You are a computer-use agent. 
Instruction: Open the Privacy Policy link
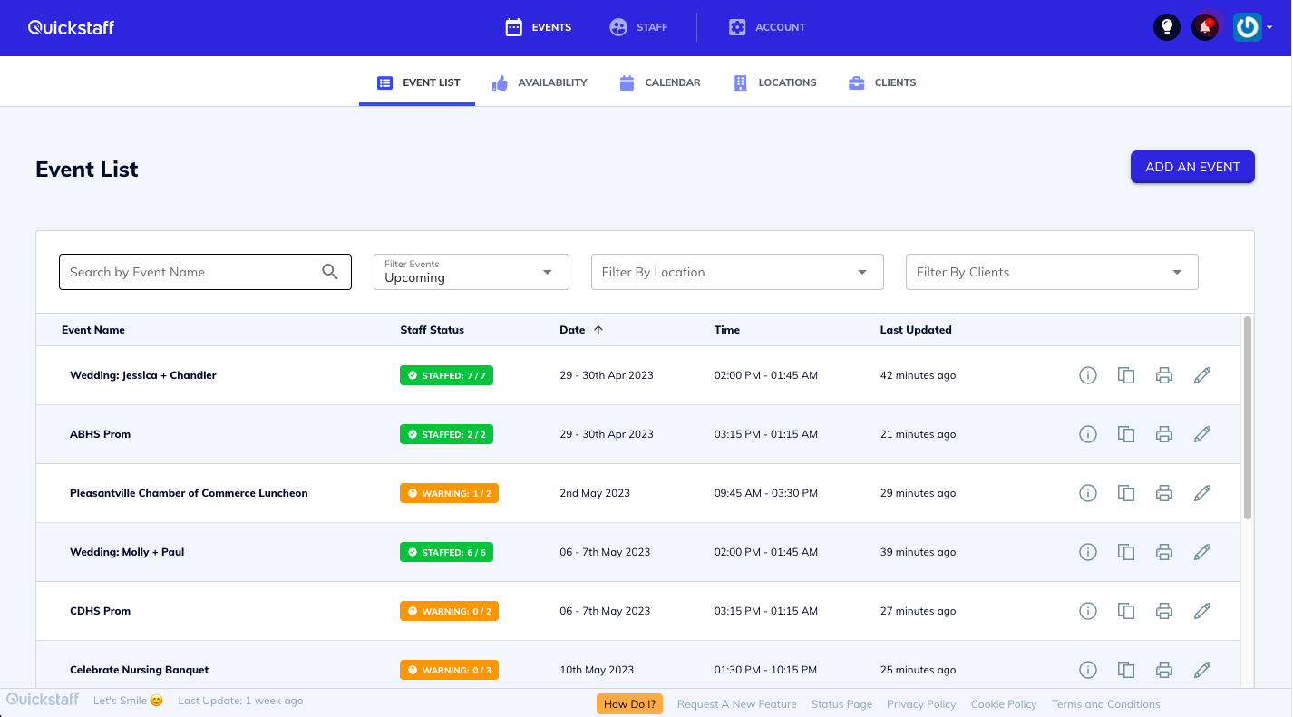[921, 703]
